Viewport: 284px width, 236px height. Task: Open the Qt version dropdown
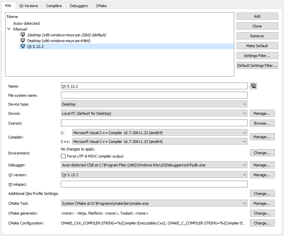[x=154, y=175]
